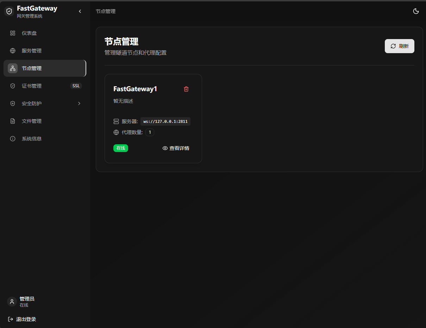This screenshot has width=426, height=328.
Task: Click the 管理隧道节点和代理配置 subtitle text
Action: 136,53
